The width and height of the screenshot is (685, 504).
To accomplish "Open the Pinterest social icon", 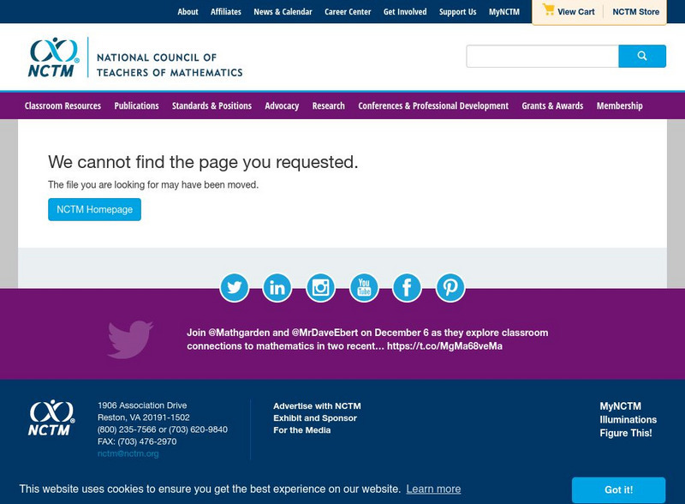I will click(450, 288).
